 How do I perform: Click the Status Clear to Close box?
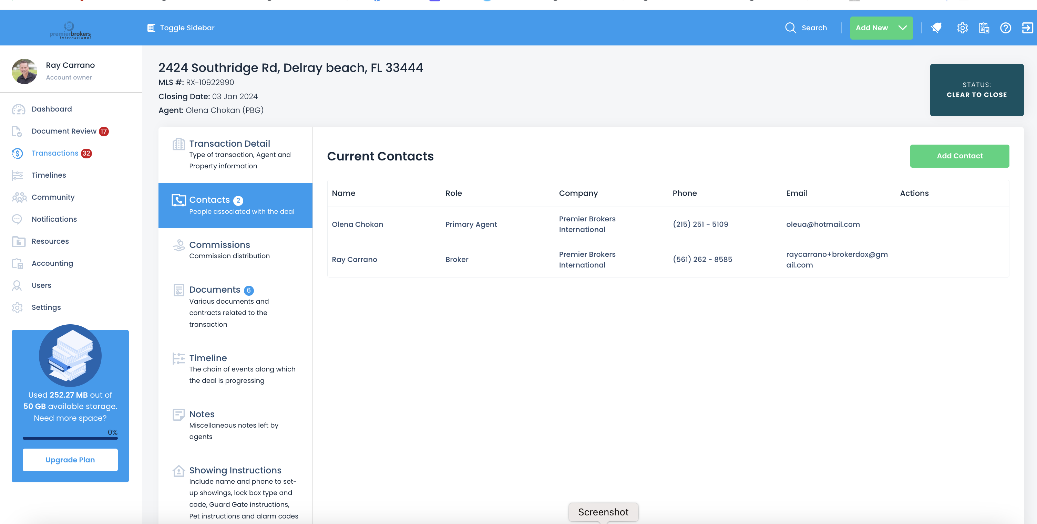click(977, 90)
